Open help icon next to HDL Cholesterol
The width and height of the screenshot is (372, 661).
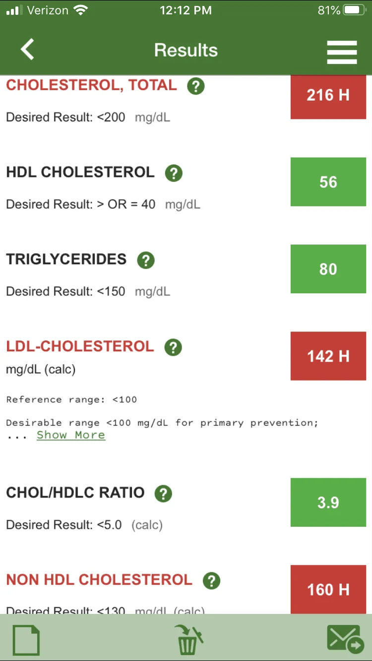(x=174, y=173)
